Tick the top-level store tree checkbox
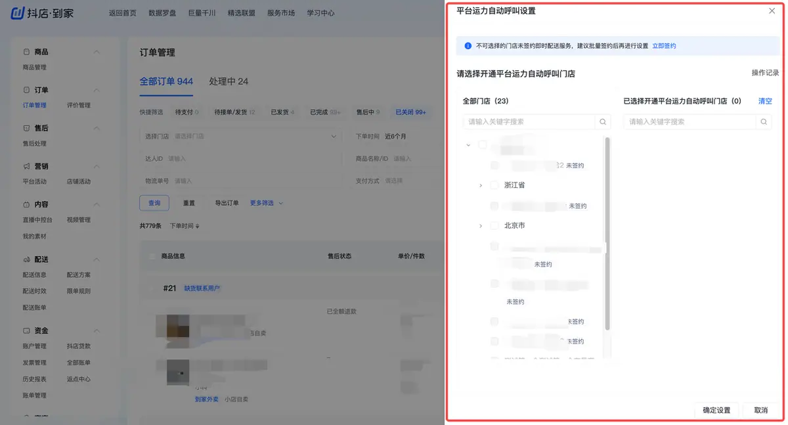Screen dimensions: 788x425 click(483, 145)
